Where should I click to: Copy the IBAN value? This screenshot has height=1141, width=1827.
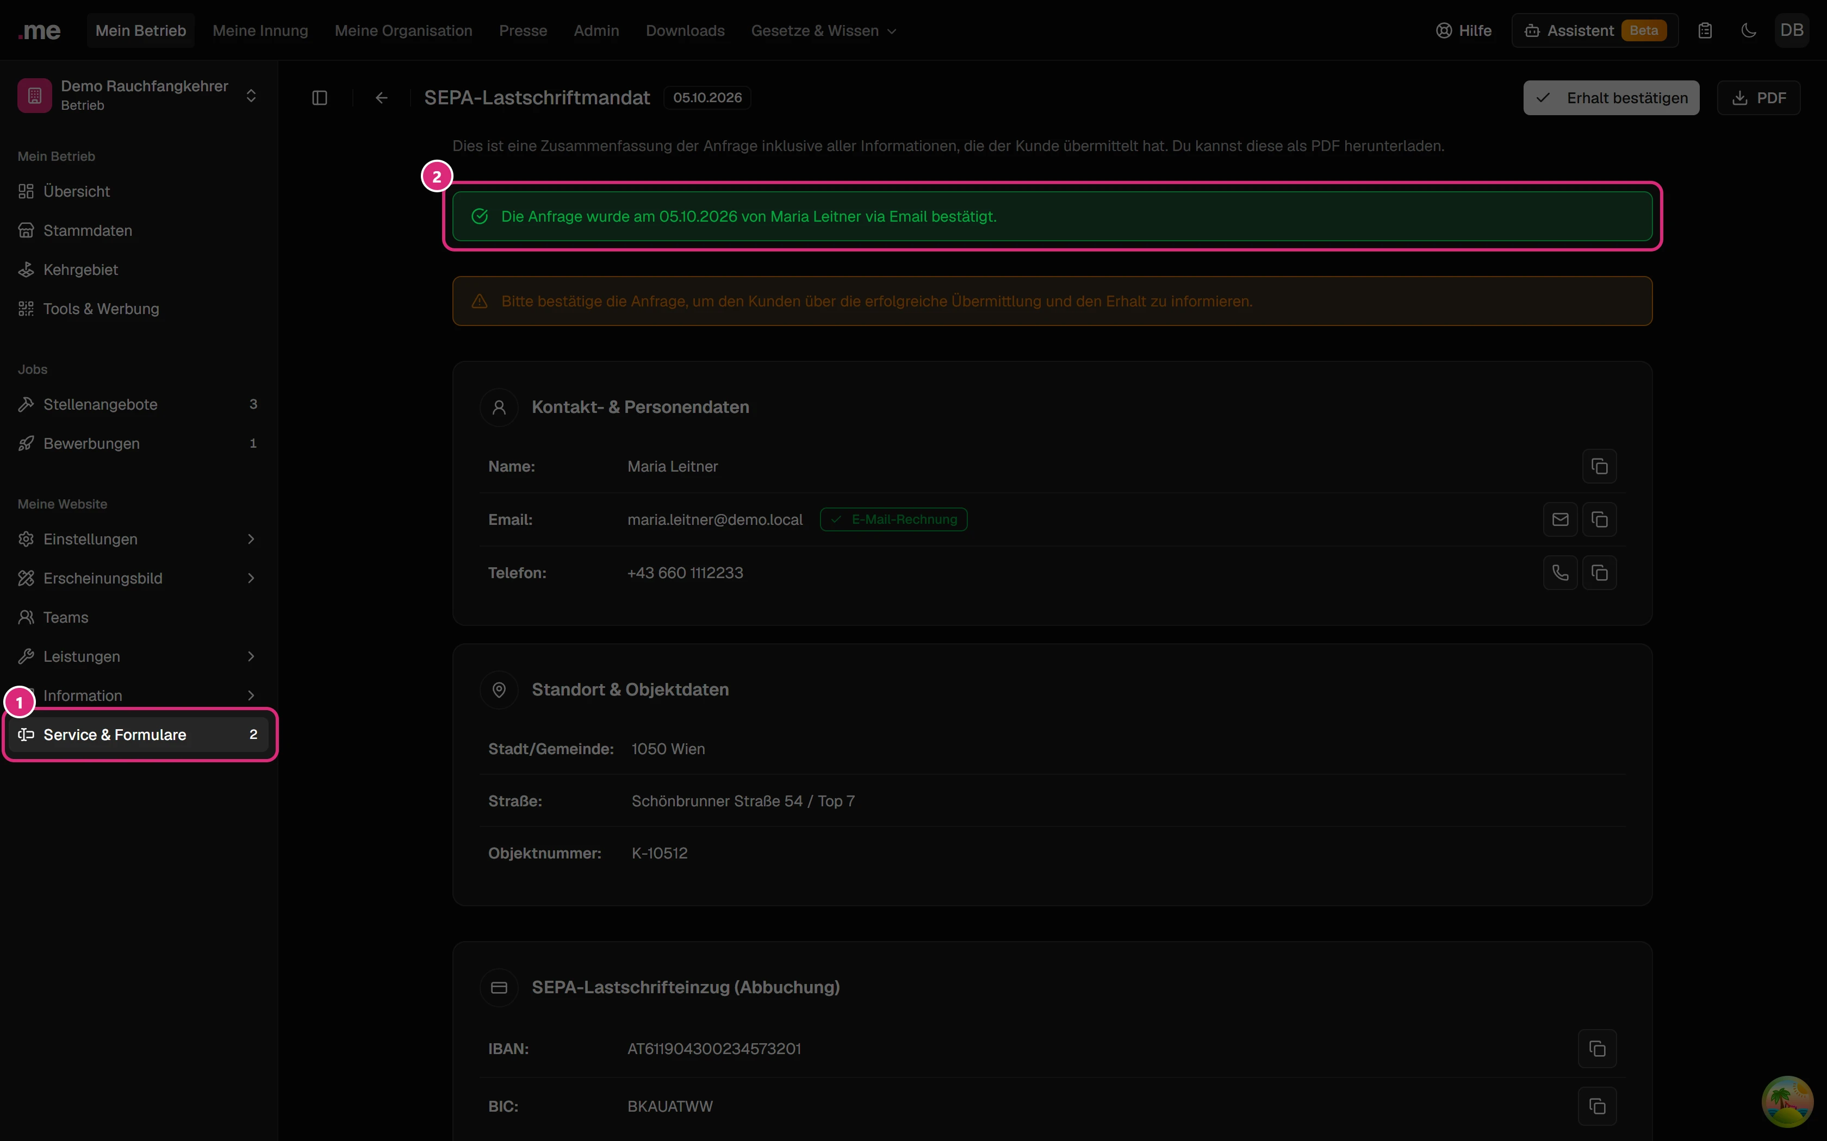point(1597,1048)
